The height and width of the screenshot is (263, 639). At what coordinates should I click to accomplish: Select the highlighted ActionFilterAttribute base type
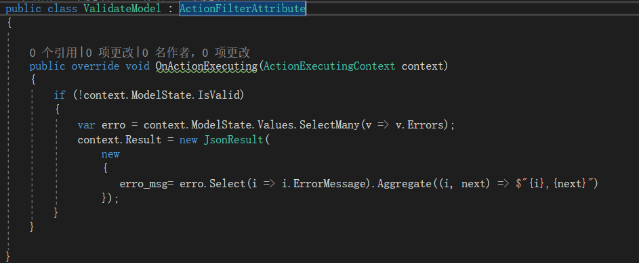pos(243,8)
